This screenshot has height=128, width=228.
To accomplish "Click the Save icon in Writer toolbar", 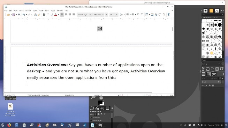I will (x=14, y=15).
